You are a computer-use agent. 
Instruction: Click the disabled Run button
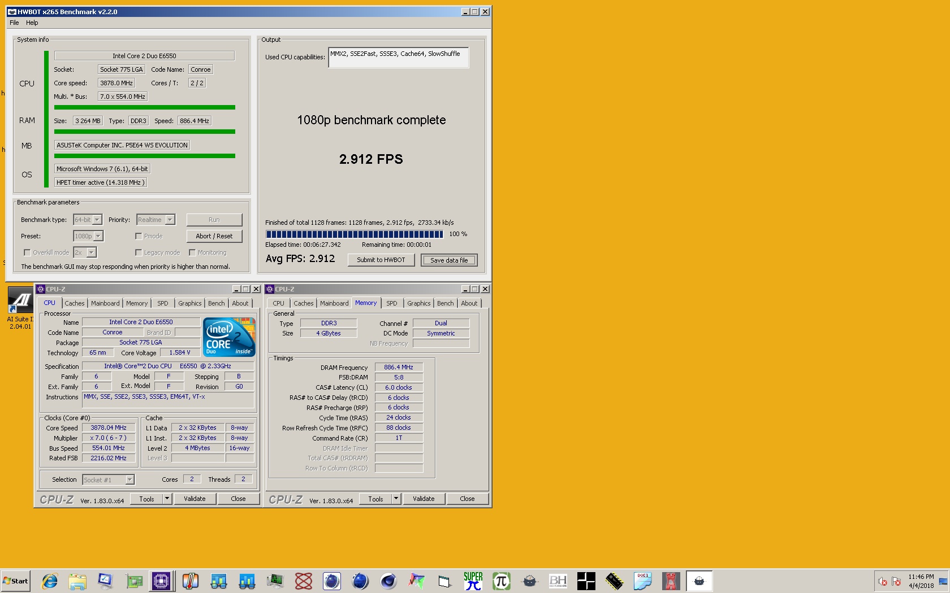coord(214,220)
